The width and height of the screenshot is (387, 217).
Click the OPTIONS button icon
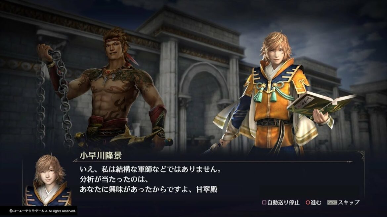coord(332,202)
